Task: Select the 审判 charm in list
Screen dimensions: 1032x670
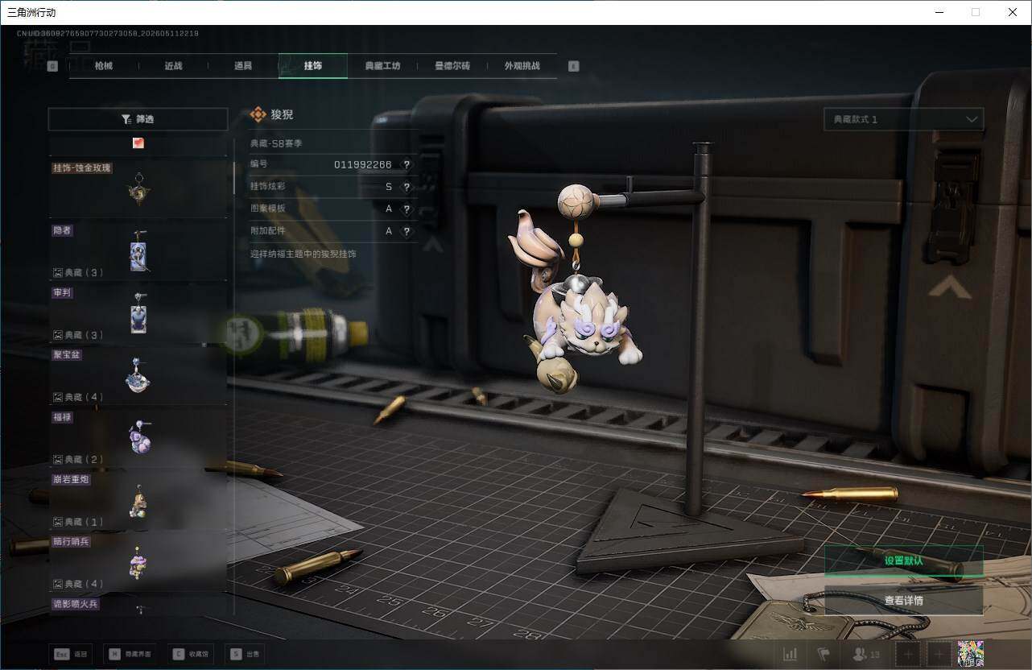Action: (x=138, y=312)
